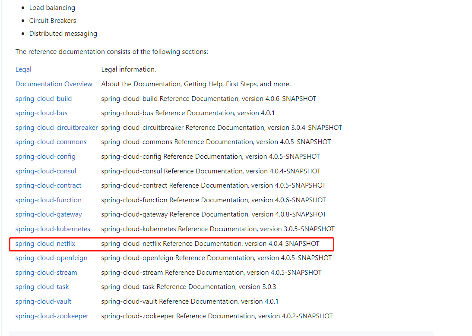Screen dimensions: 472x336
Task: Open the spring-cloud-kubernetes link
Action: coord(53,229)
